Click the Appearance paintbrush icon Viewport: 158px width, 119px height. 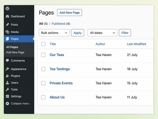pyautogui.click(x=7, y=69)
